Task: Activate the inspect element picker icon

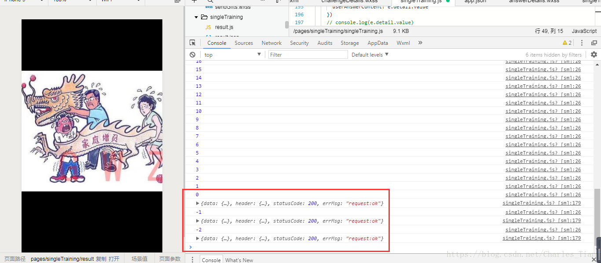Action: 192,43
